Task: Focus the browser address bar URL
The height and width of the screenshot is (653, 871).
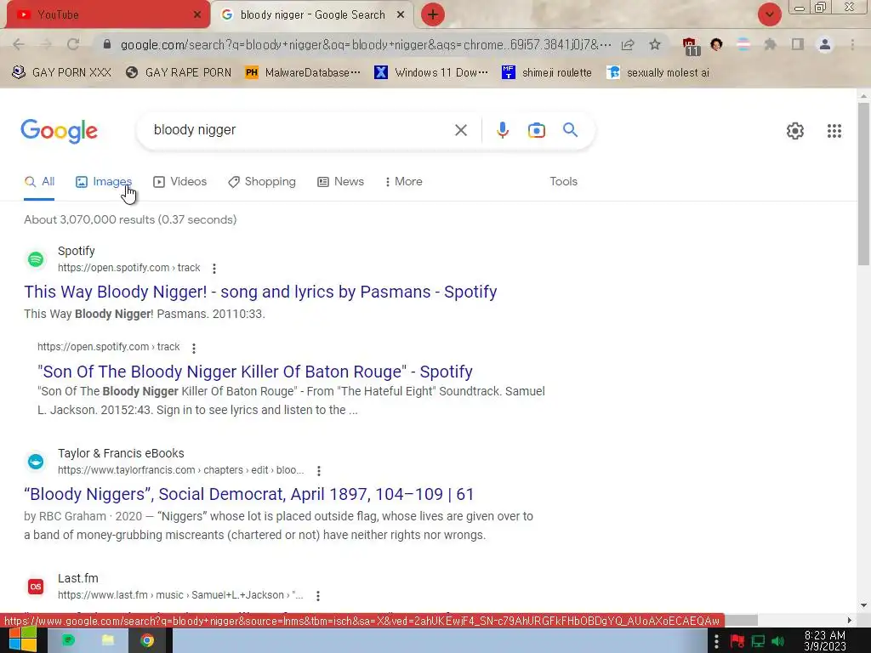Action: 366,44
